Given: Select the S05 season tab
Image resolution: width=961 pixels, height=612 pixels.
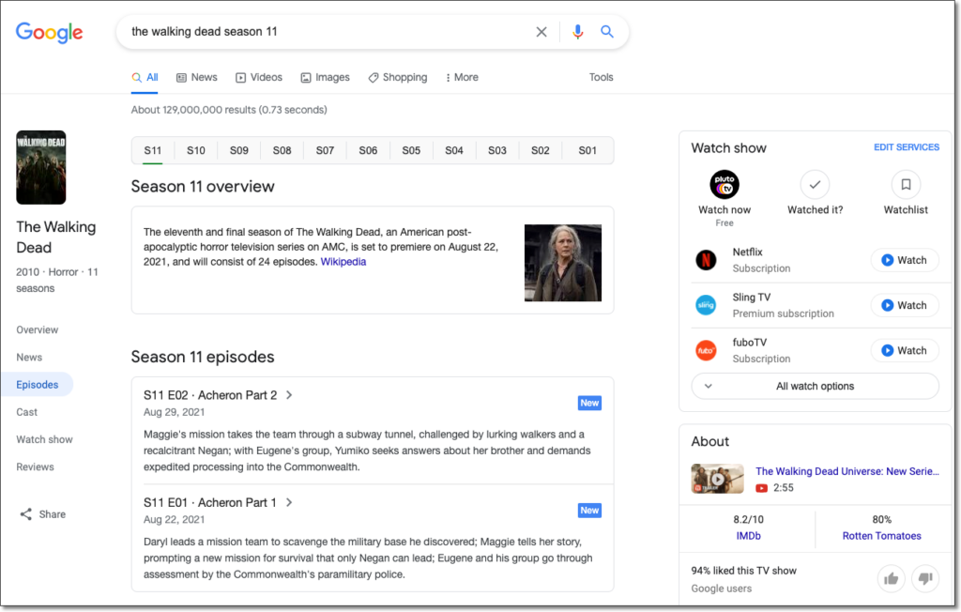Looking at the screenshot, I should click(411, 150).
